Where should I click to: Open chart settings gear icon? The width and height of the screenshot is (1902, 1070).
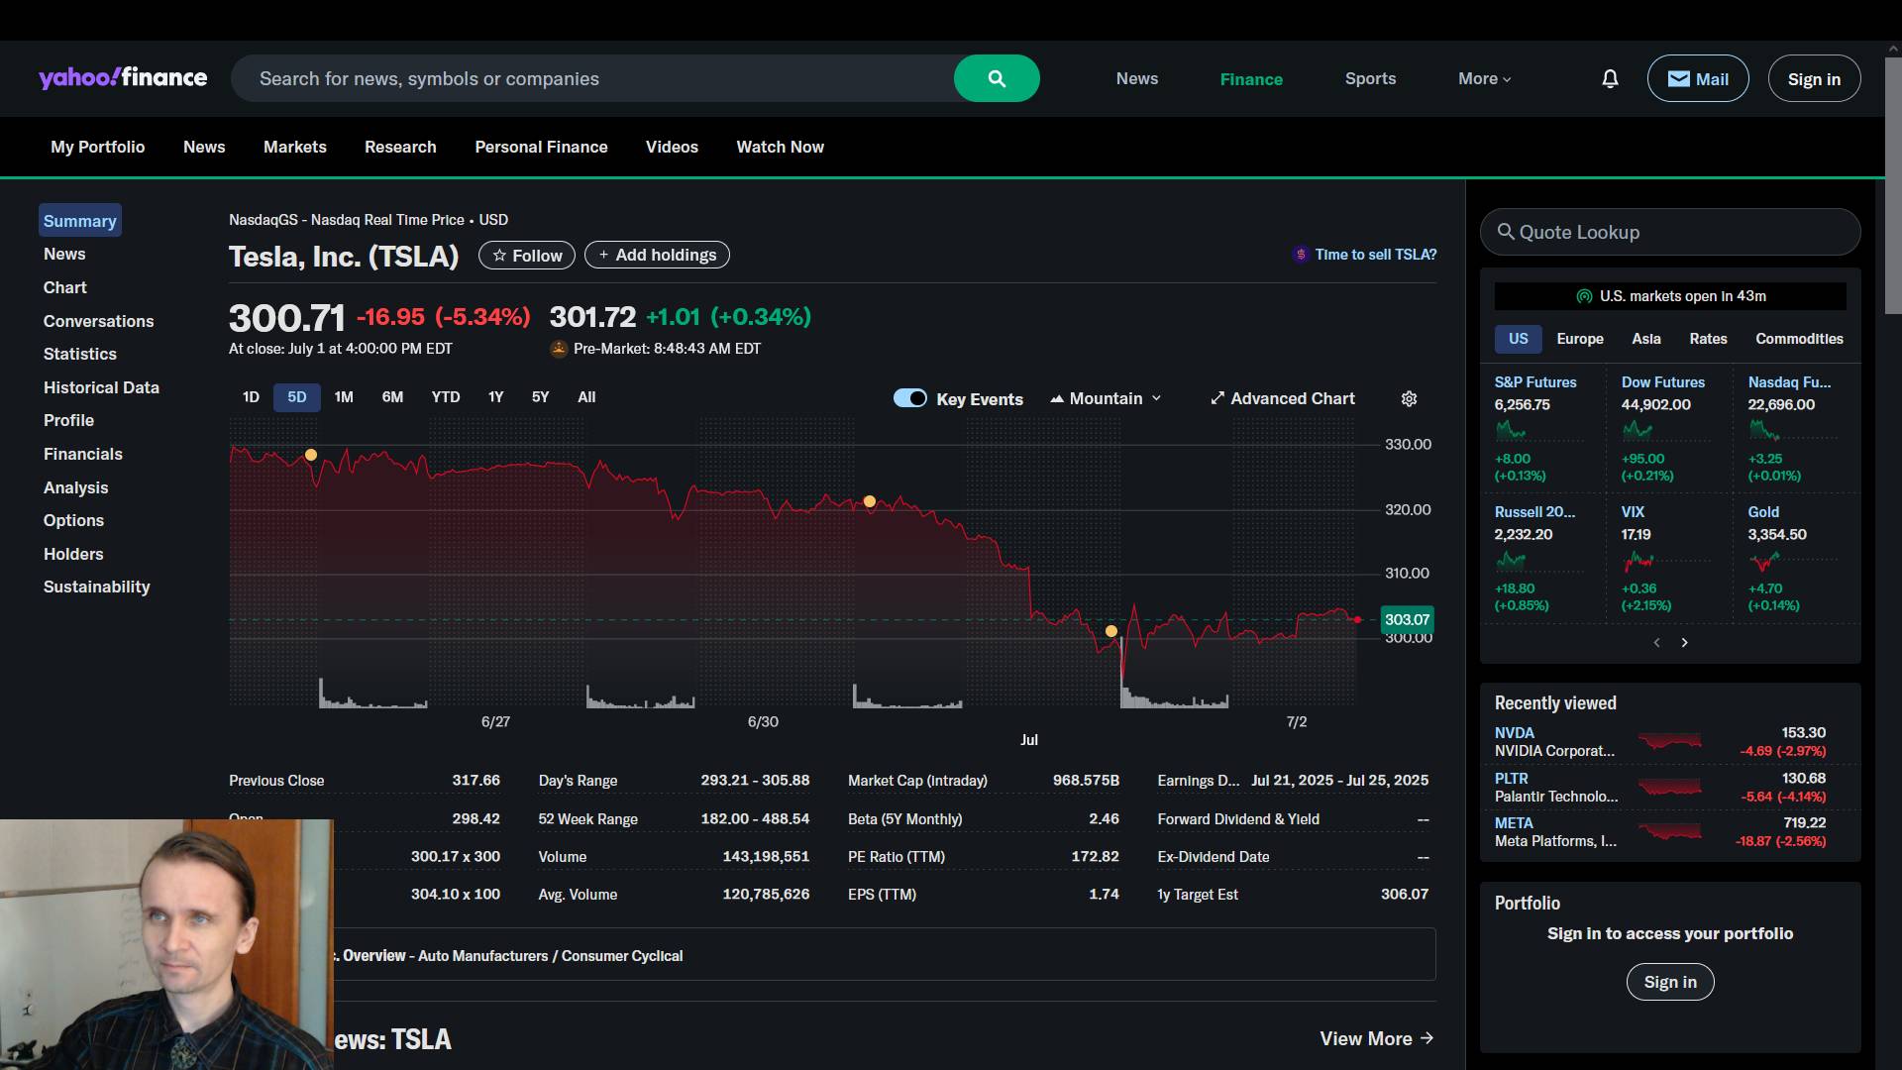pos(1409,398)
